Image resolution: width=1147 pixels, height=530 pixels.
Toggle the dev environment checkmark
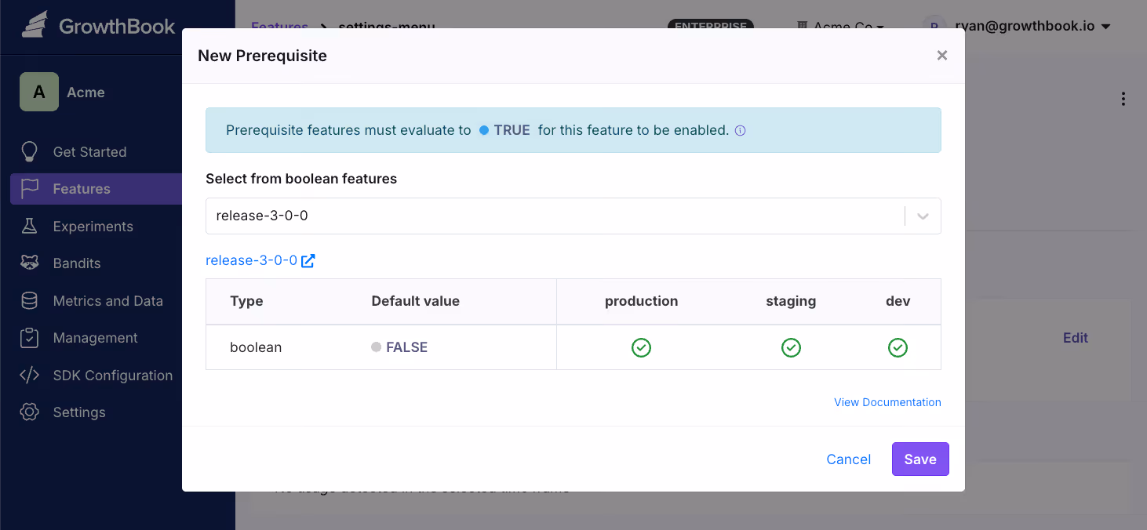pos(898,347)
